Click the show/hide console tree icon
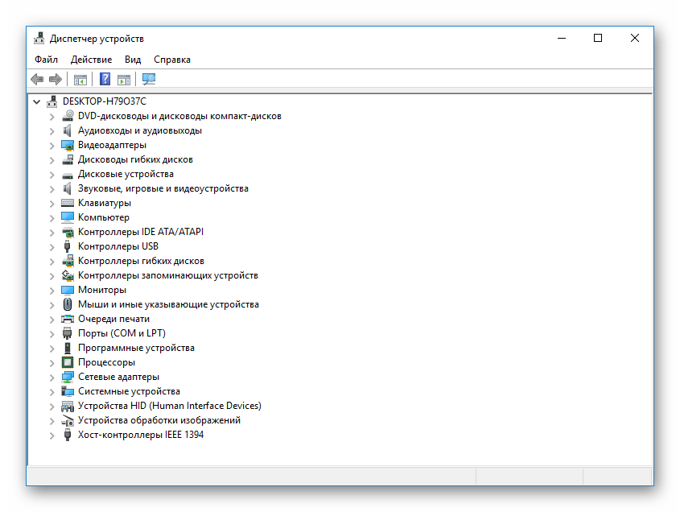 tap(80, 79)
